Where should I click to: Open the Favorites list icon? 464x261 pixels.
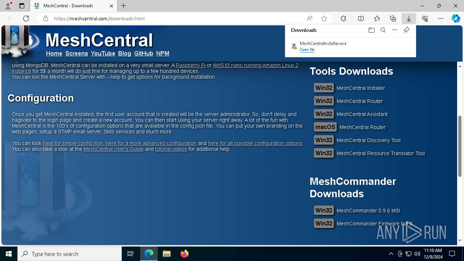(377, 18)
